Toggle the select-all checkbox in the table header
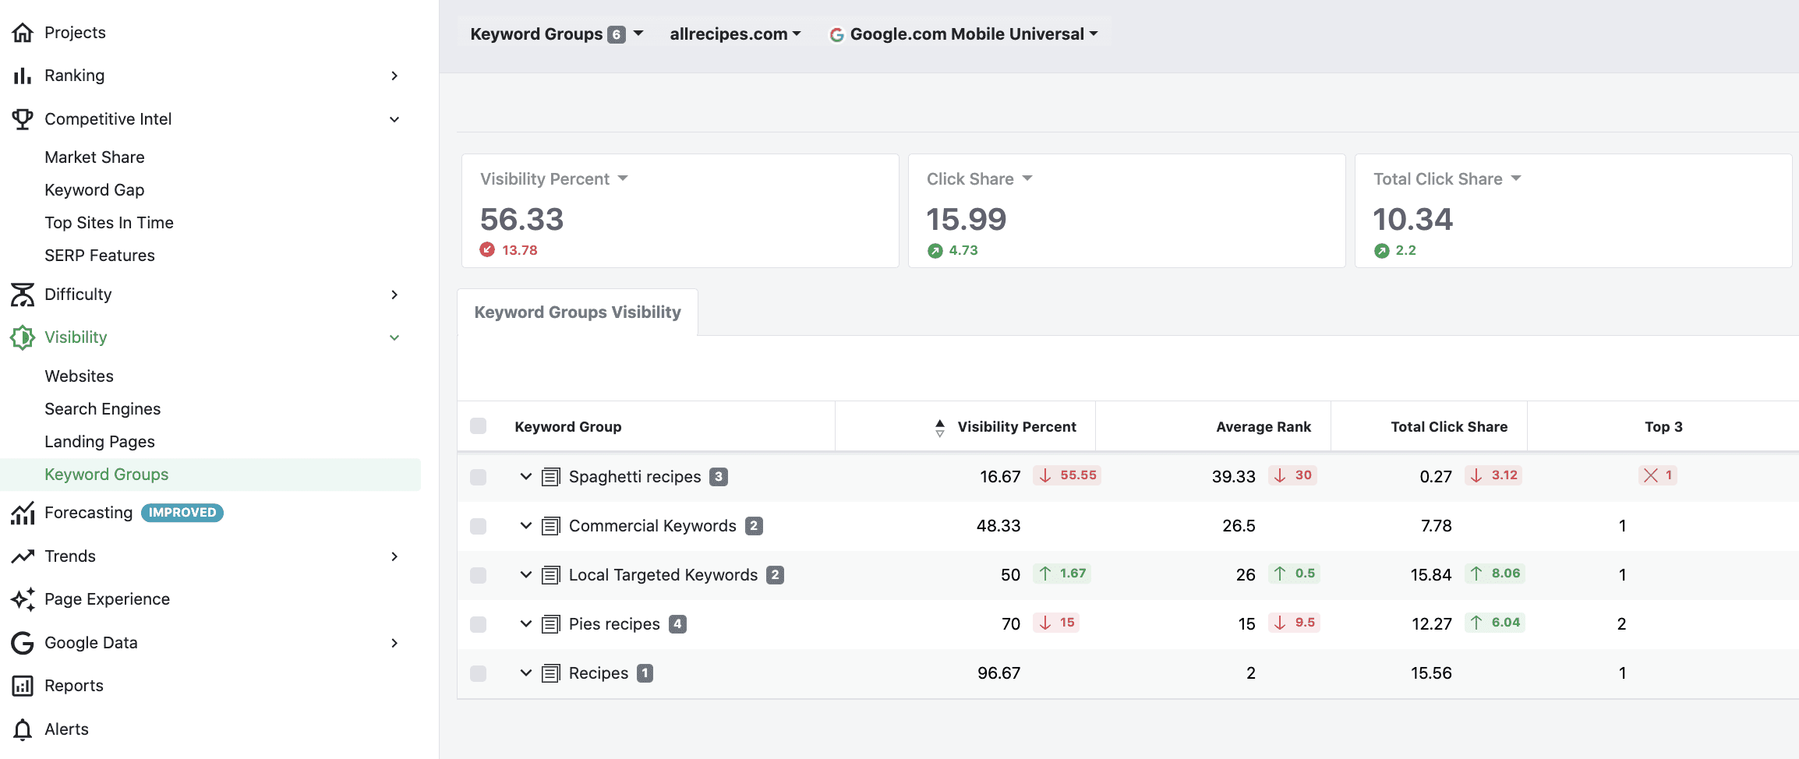1799x759 pixels. (479, 426)
